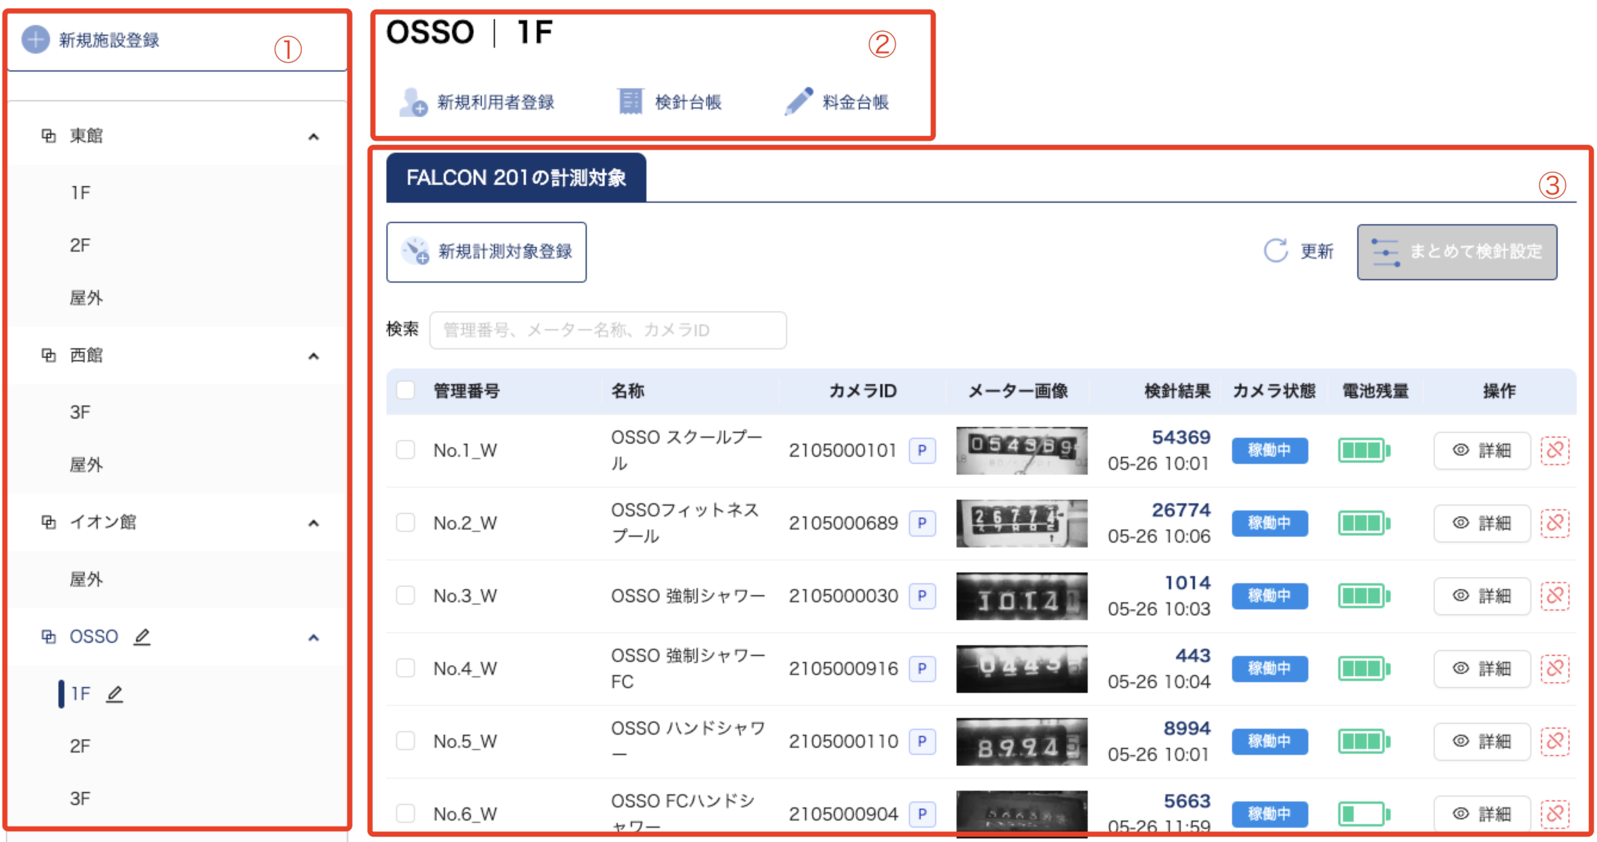Image resolution: width=1597 pixels, height=842 pixels.
Task: Click the P badge for camera 2105000101
Action: pos(922,450)
